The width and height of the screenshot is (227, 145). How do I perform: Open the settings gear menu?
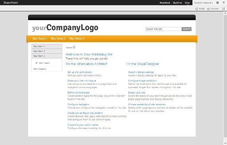(218, 3)
